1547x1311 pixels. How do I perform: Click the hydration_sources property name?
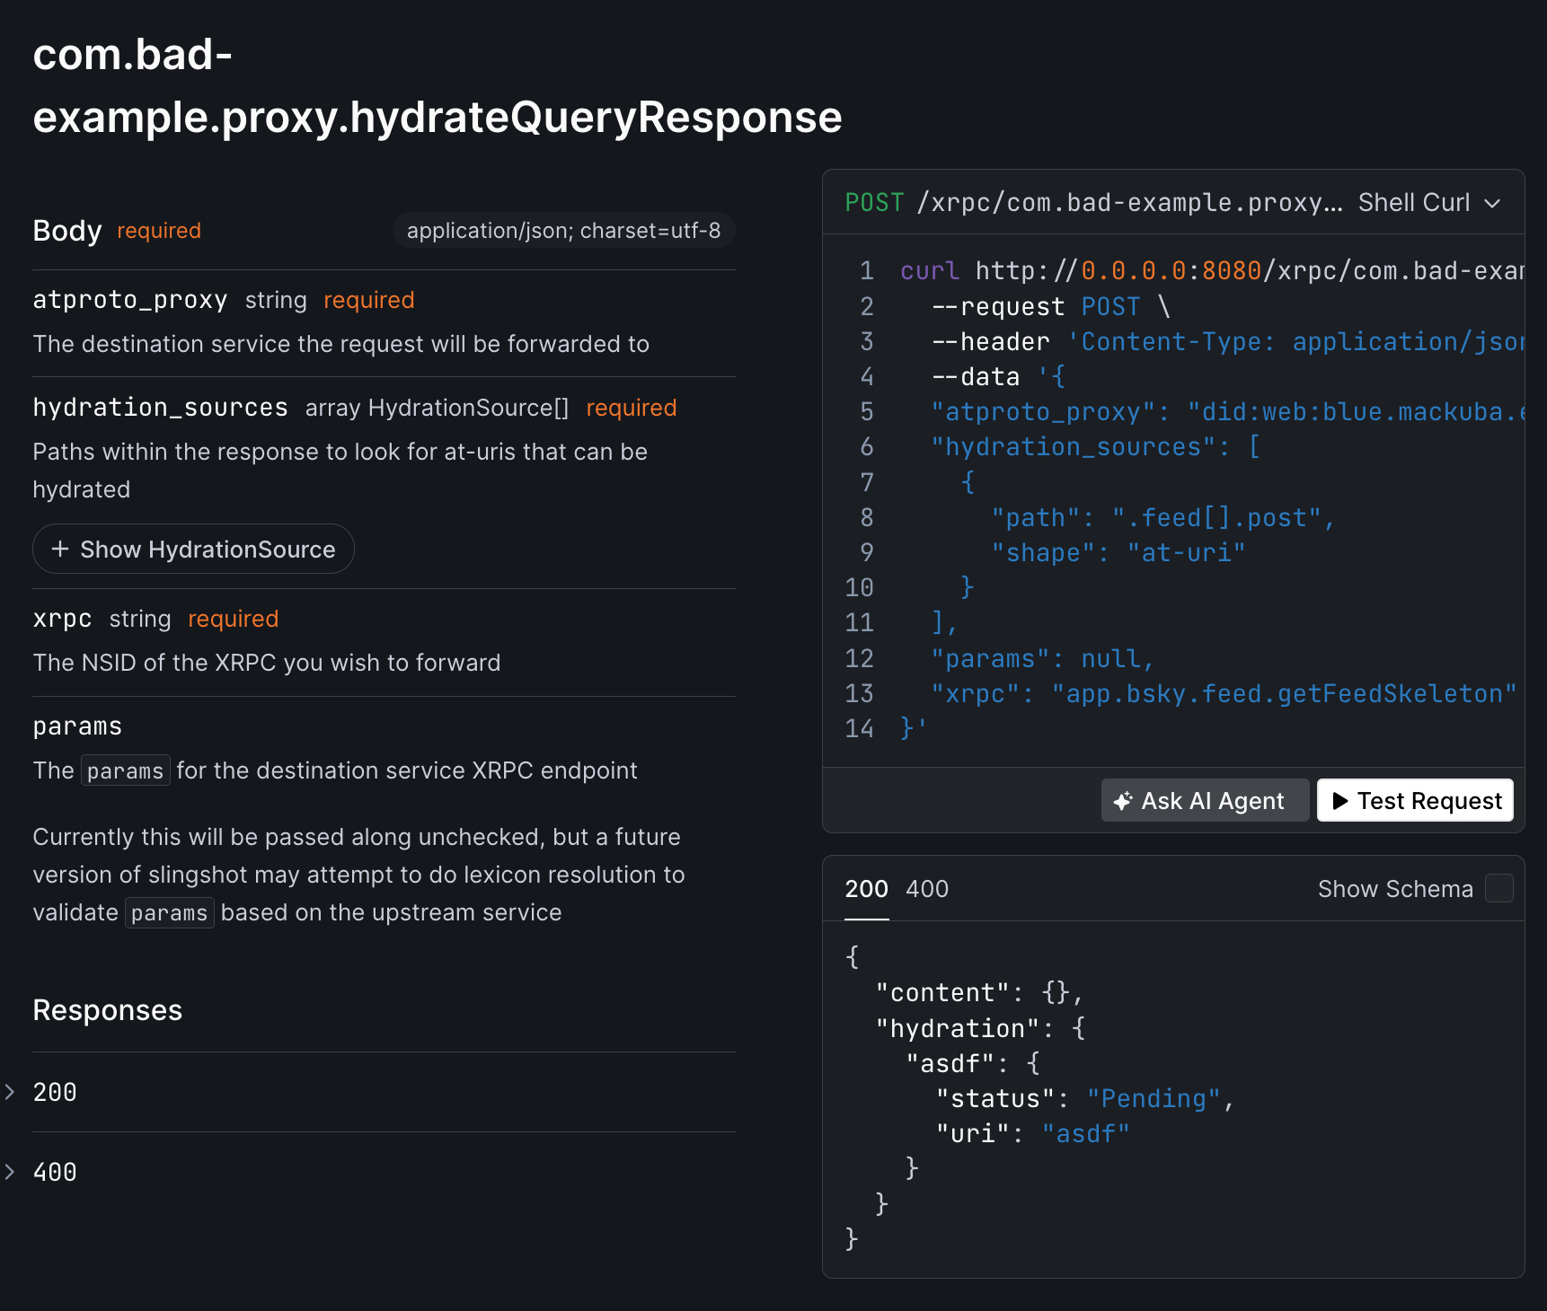point(160,408)
